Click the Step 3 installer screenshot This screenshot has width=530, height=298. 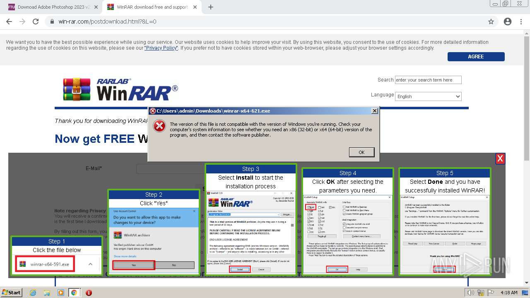click(x=251, y=232)
